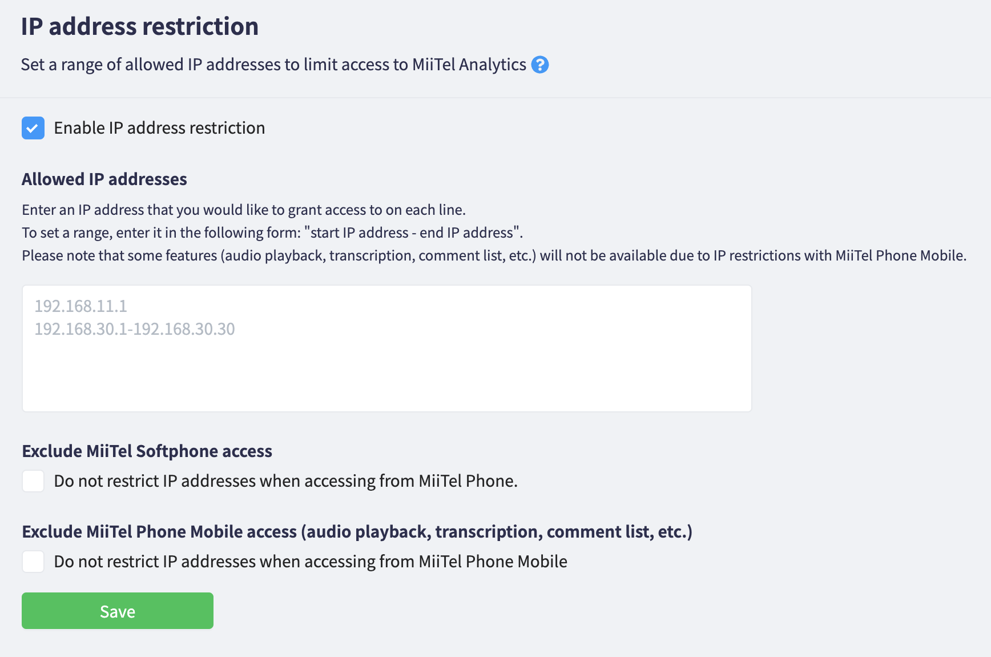Click the 192.168.11.1 placeholder line
This screenshot has height=657, width=991.
[80, 306]
